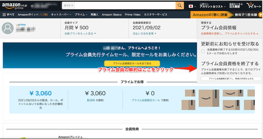Screen dimensions: 263x139
Task: Click inside the search input field
Action: (x=125, y=6)
